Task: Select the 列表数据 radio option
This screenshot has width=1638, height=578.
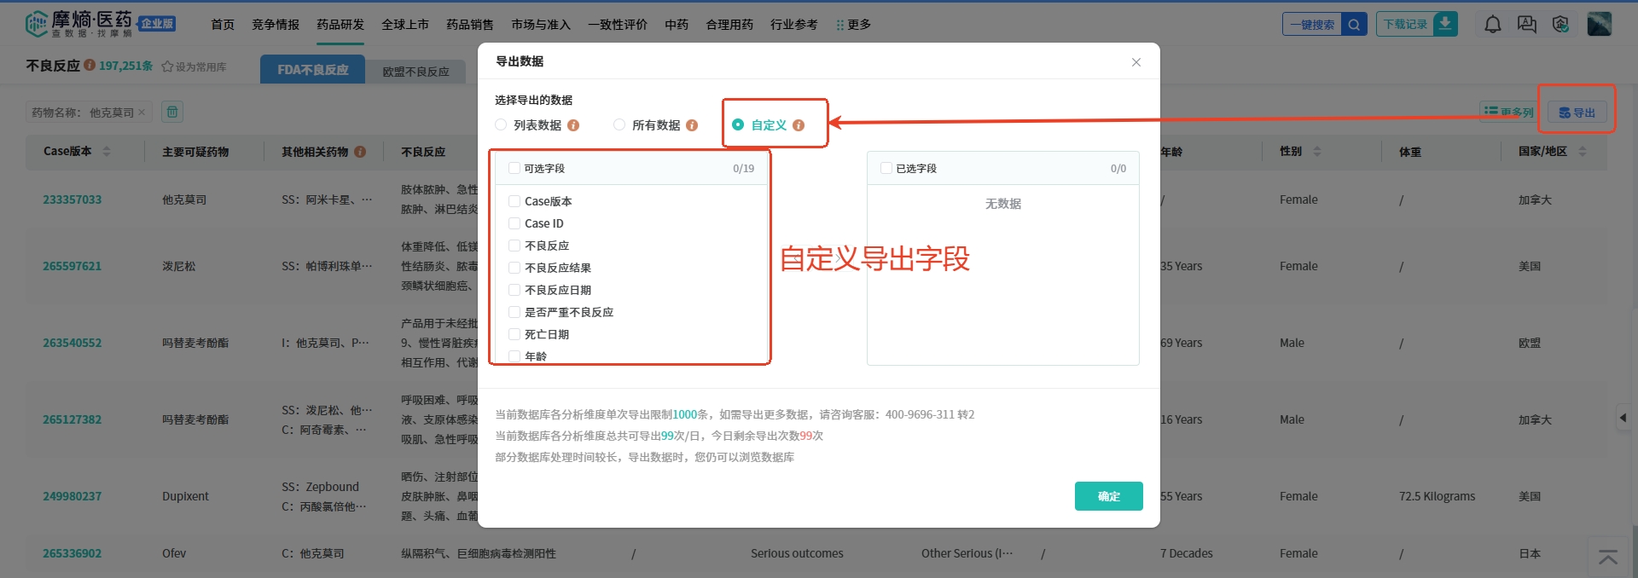Action: [x=501, y=125]
